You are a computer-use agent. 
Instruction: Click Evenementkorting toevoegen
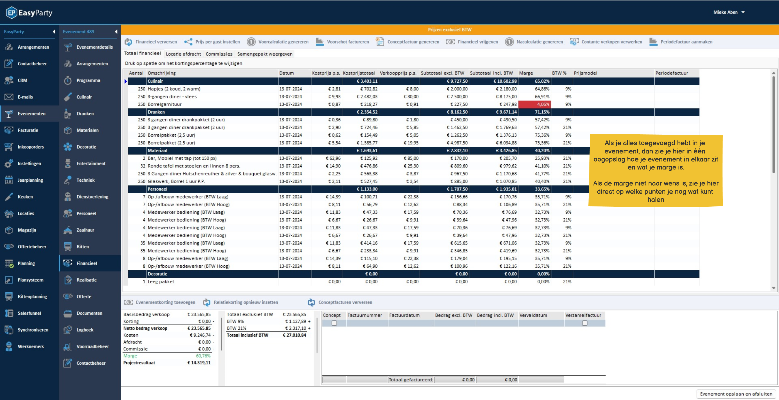[160, 302]
